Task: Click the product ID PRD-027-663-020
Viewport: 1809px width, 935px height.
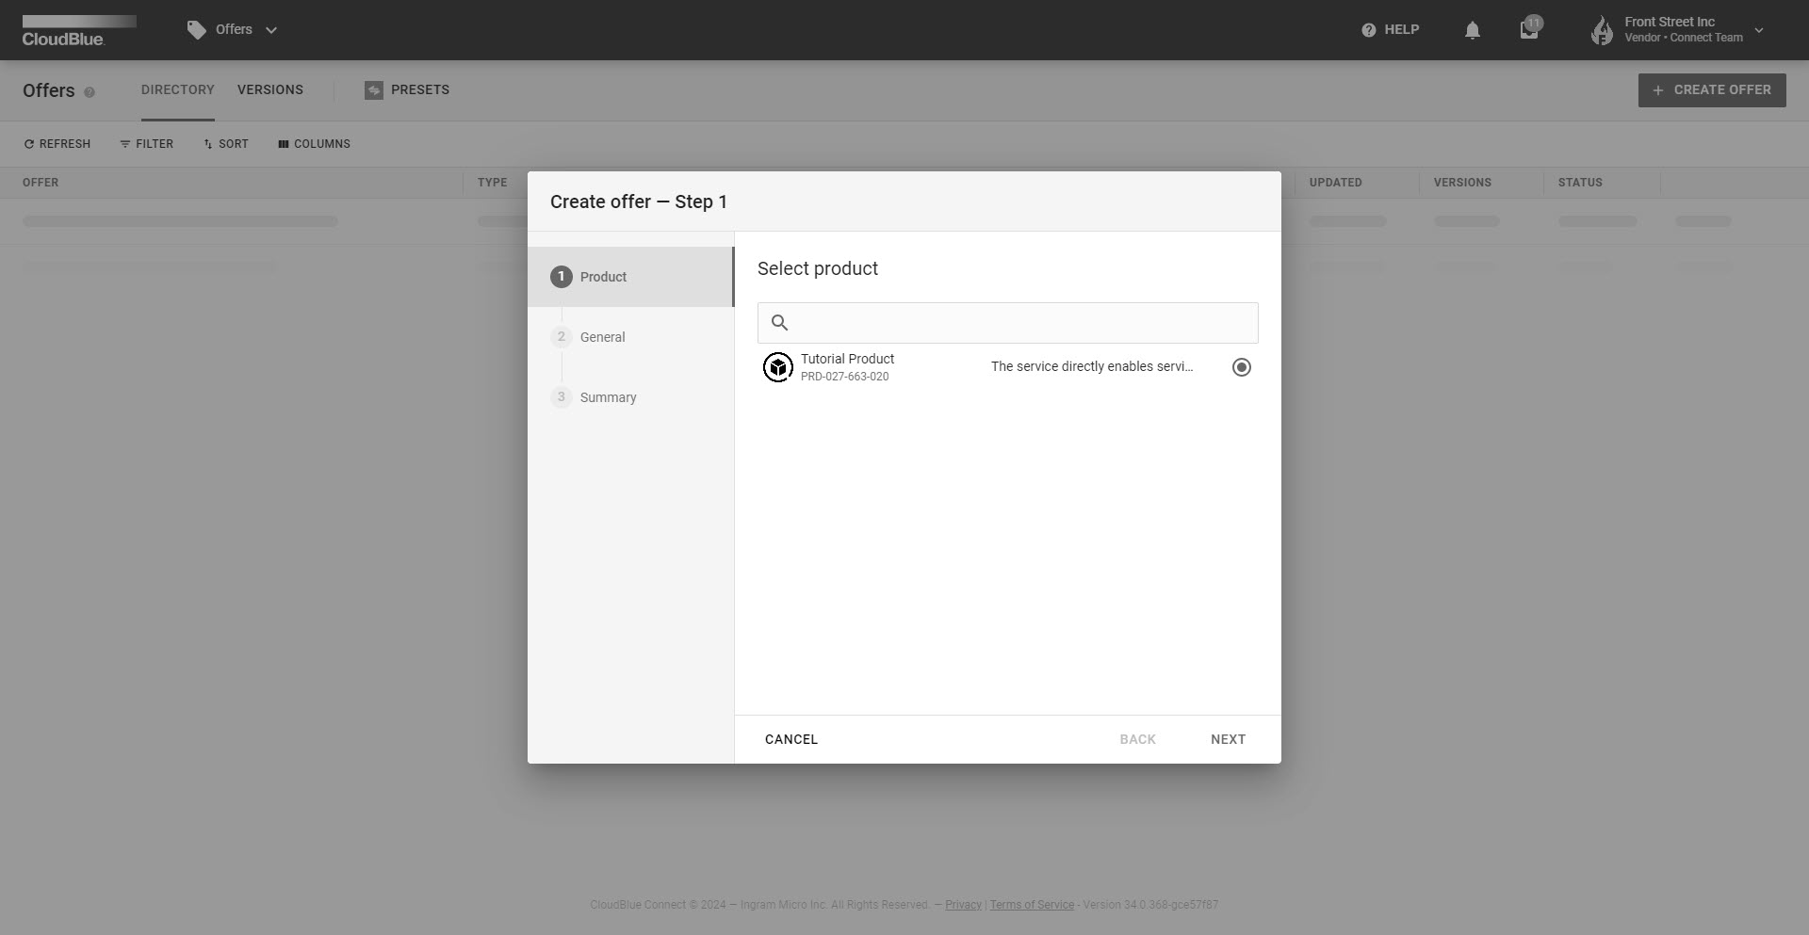Action: pyautogui.click(x=844, y=377)
